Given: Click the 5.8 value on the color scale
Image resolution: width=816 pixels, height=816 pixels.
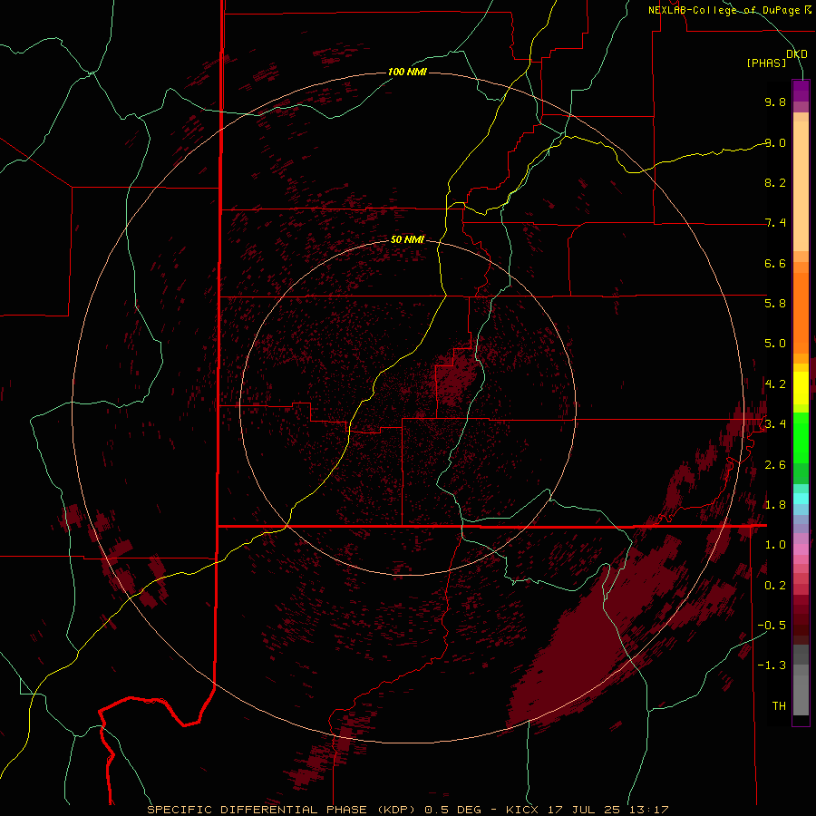Looking at the screenshot, I should tap(775, 304).
